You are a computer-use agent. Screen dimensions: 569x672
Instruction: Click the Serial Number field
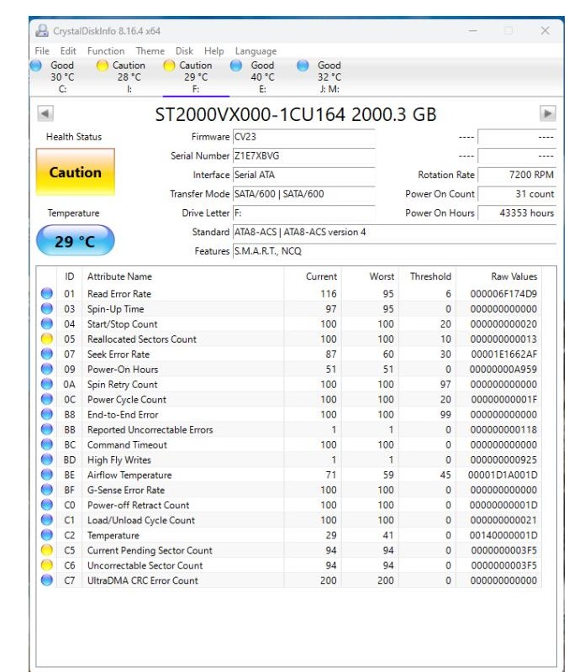tap(303, 156)
